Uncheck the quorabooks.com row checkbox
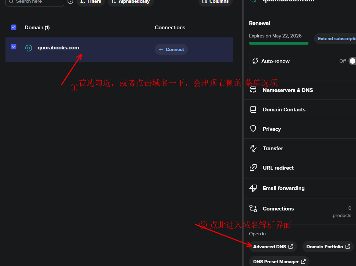The width and height of the screenshot is (356, 266). [x=14, y=47]
